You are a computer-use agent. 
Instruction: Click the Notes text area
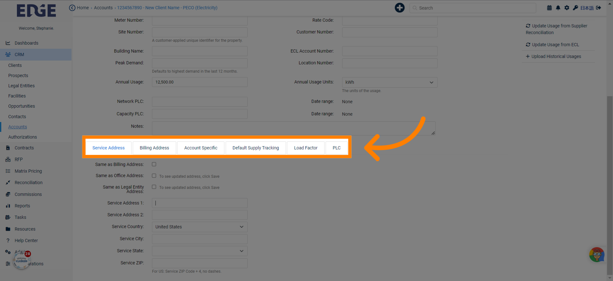pos(294,128)
